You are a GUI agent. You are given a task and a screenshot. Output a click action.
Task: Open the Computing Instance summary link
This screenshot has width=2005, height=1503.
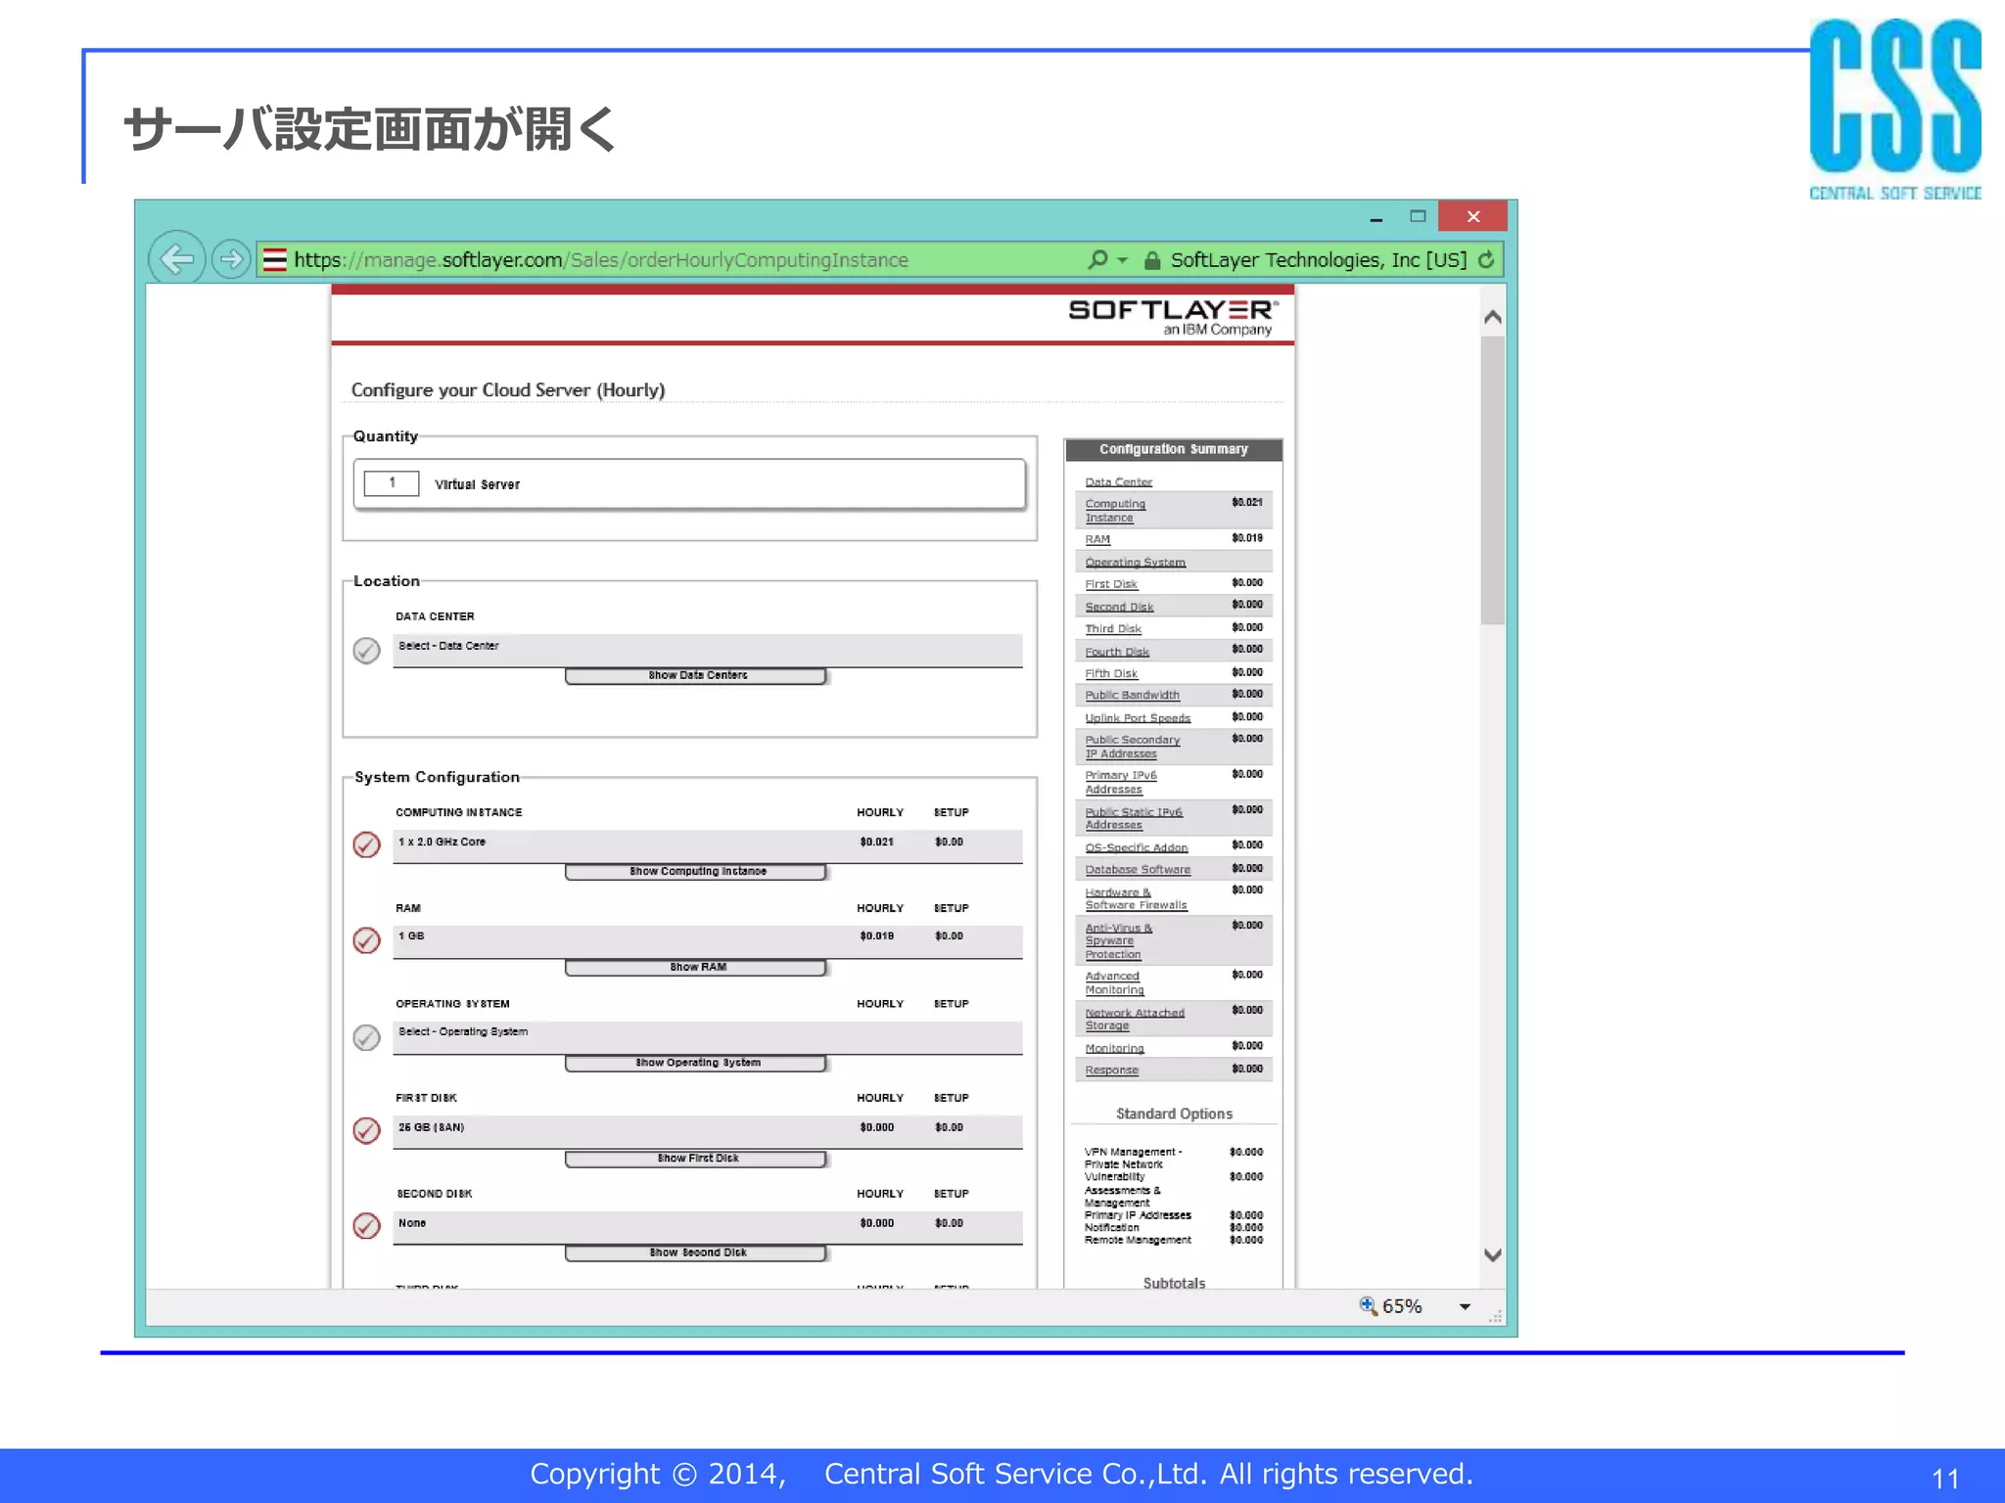[x=1115, y=511]
